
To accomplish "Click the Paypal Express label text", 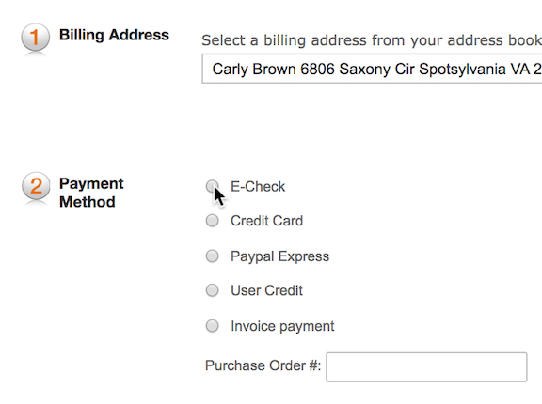I will click(280, 256).
